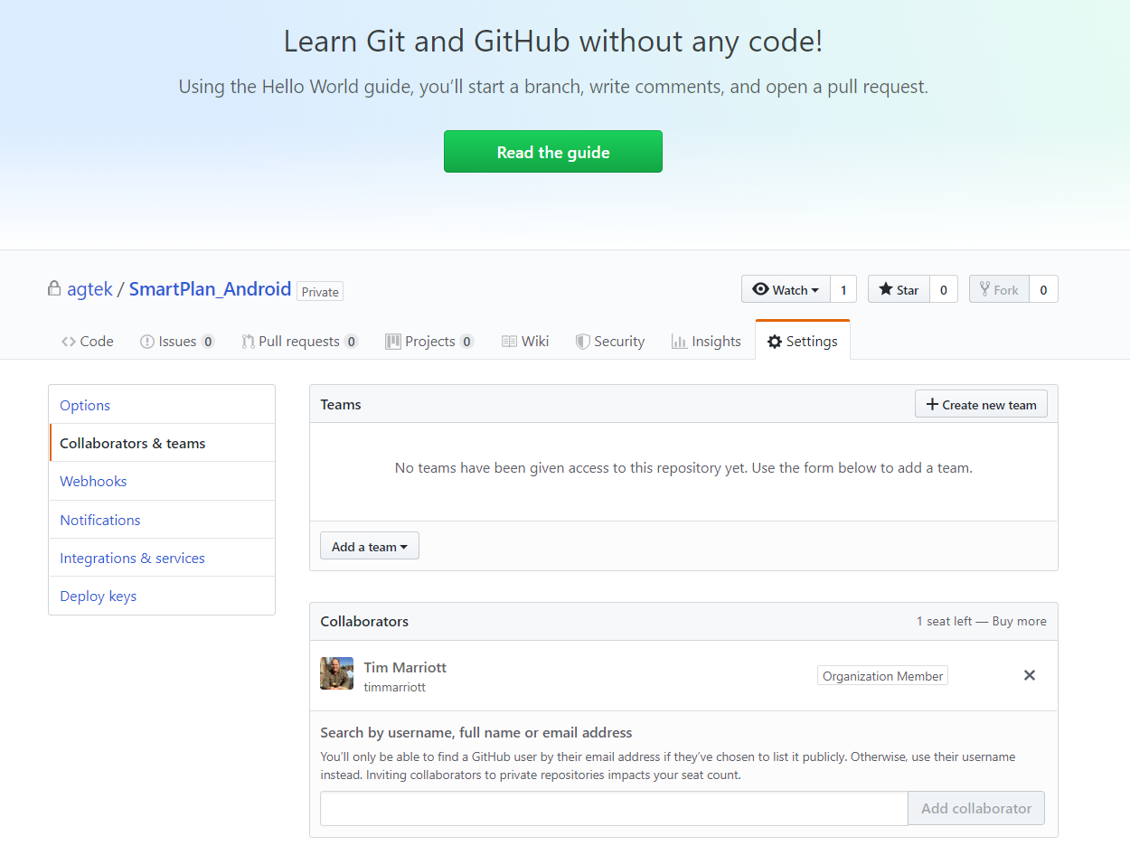View the Insights tab
Screen dimensions: 1130x855
coord(706,341)
